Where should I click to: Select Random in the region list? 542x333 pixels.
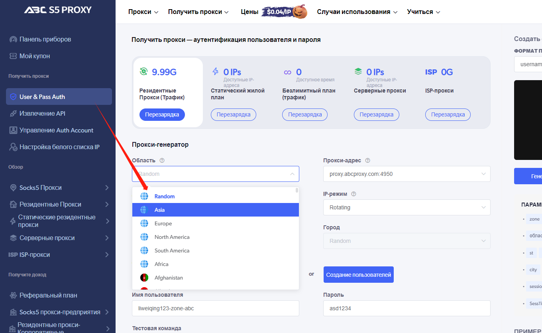pos(216,196)
